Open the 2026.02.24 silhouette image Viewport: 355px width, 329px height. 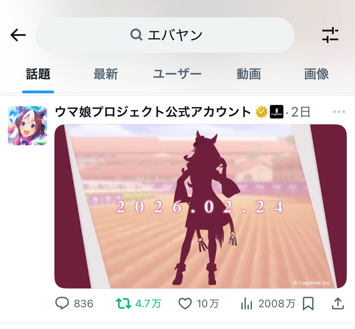[x=200, y=206]
